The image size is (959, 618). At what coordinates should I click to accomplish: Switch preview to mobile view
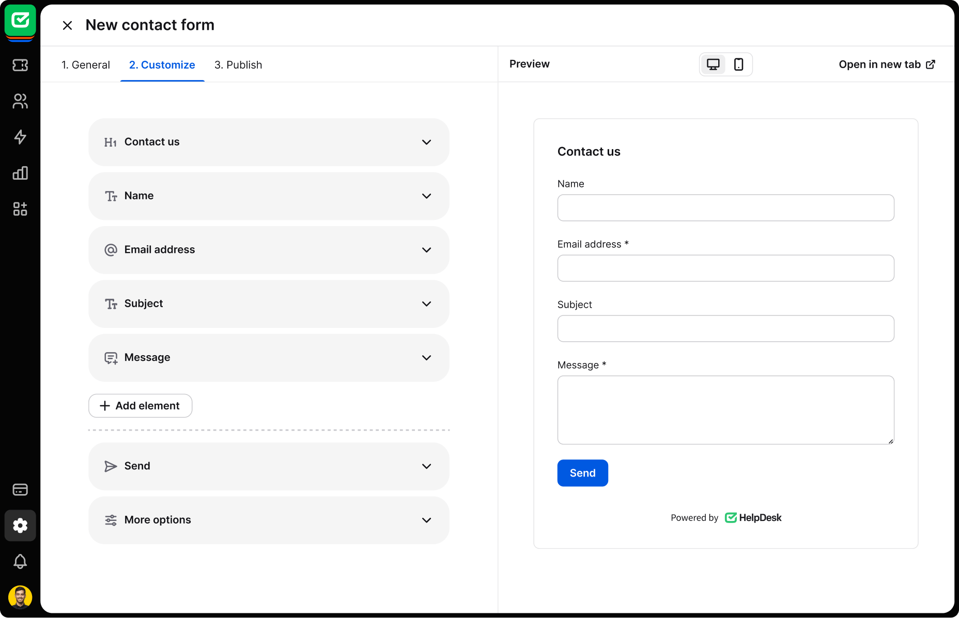(x=738, y=64)
